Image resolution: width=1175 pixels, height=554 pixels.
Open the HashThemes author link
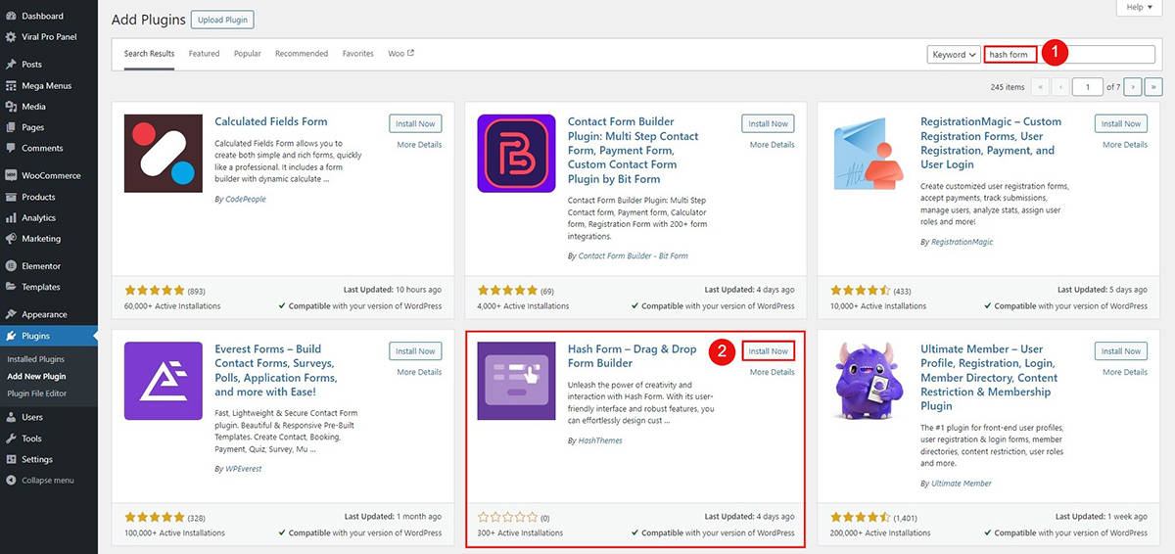point(600,441)
